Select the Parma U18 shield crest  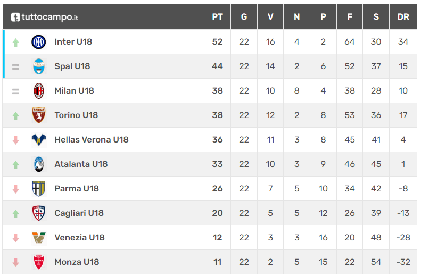tap(39, 189)
